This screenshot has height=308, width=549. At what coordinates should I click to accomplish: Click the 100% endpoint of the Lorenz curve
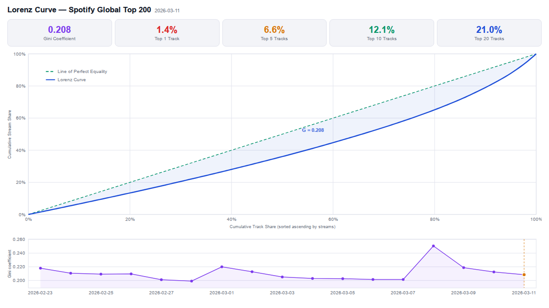(x=535, y=54)
